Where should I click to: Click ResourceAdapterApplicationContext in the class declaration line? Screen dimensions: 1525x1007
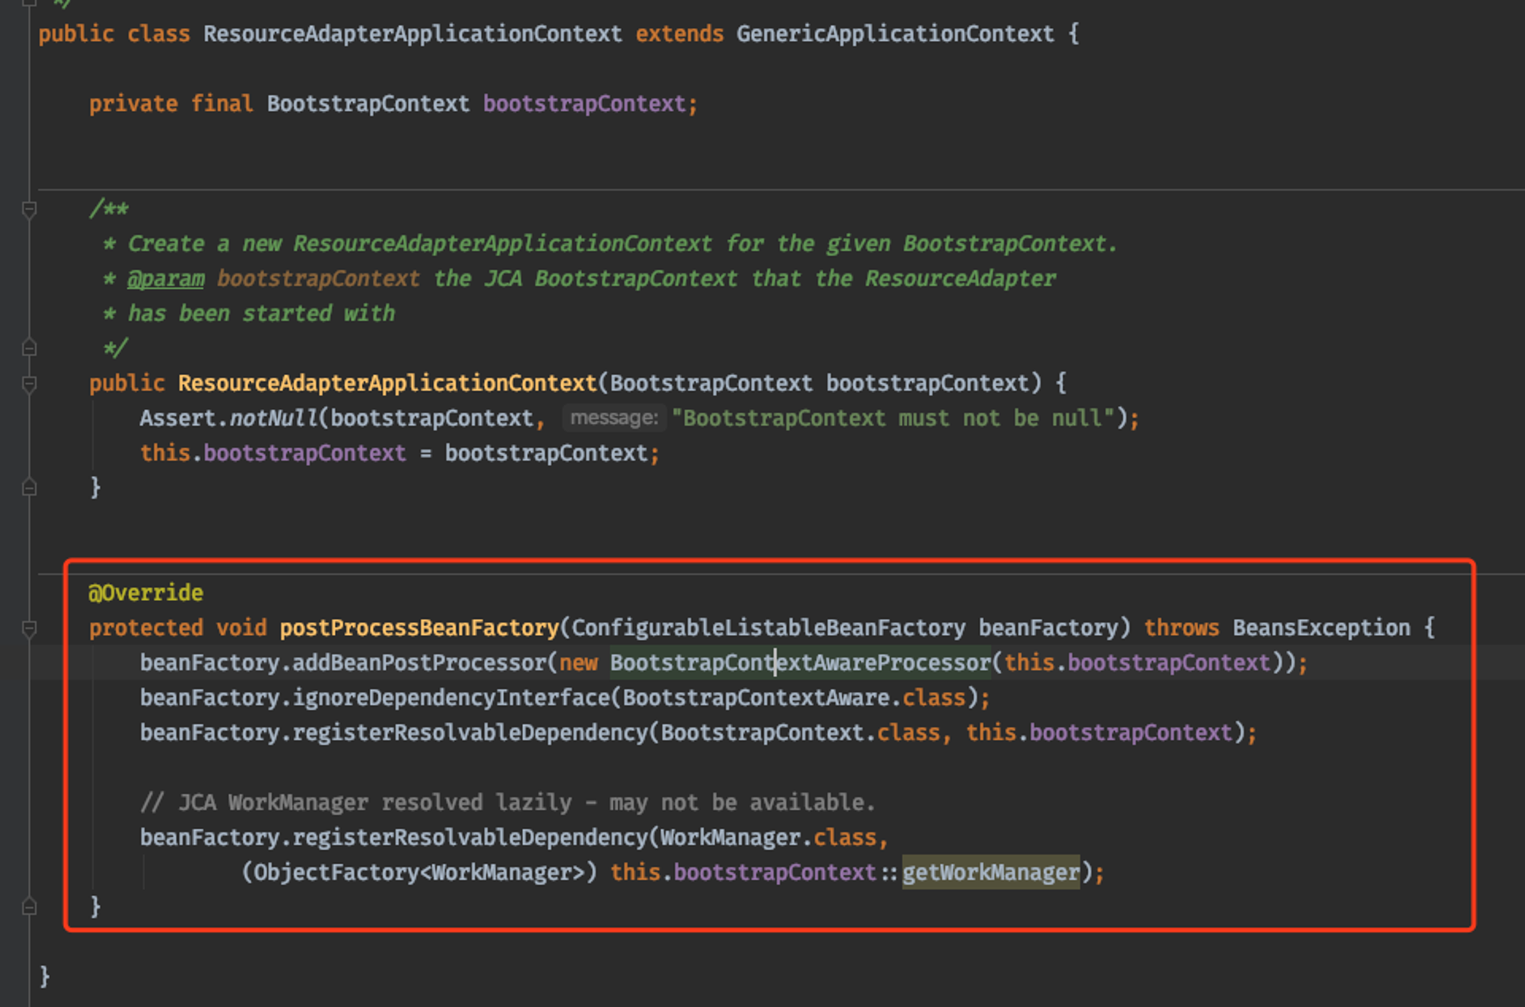click(x=413, y=34)
